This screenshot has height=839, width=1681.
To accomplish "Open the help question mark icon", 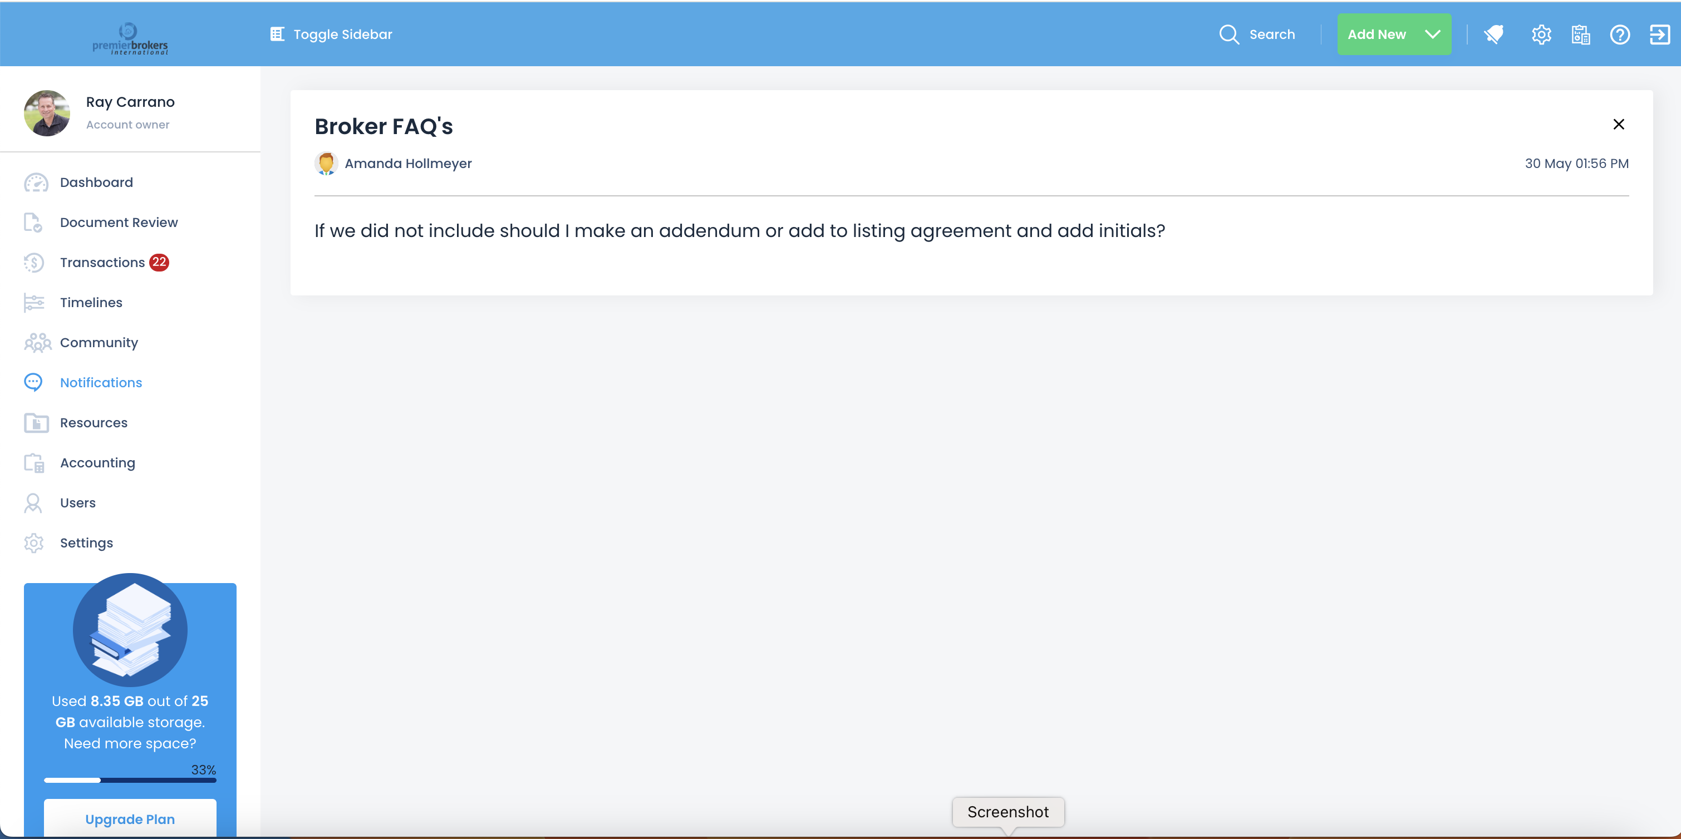I will pos(1620,34).
